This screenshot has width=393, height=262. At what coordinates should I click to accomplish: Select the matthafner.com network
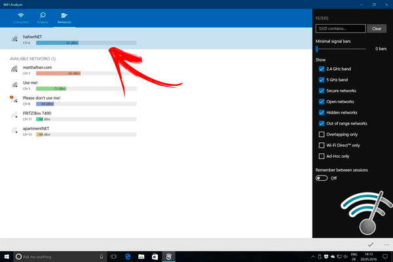click(74, 70)
